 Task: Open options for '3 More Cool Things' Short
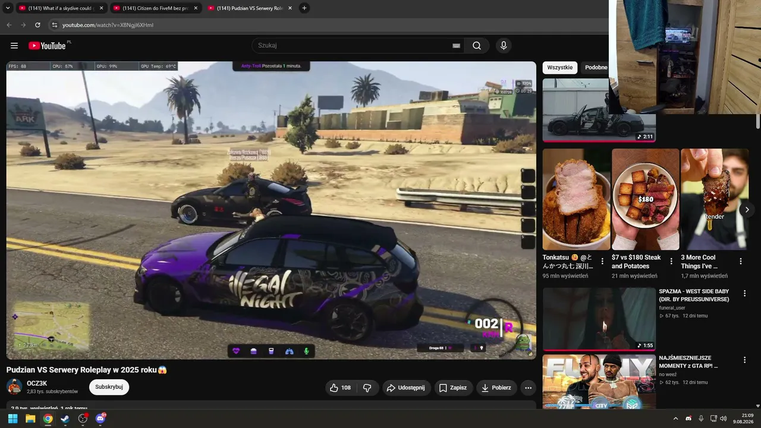pos(741,261)
